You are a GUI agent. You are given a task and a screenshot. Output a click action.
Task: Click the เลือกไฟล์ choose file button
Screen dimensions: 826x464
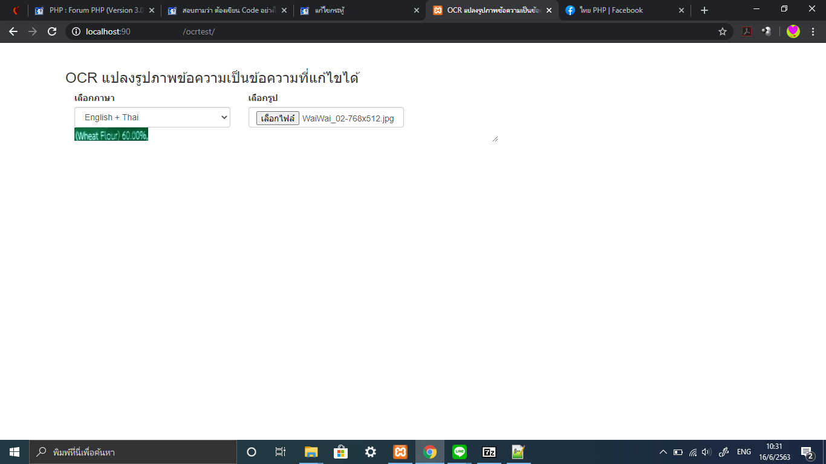click(x=278, y=118)
